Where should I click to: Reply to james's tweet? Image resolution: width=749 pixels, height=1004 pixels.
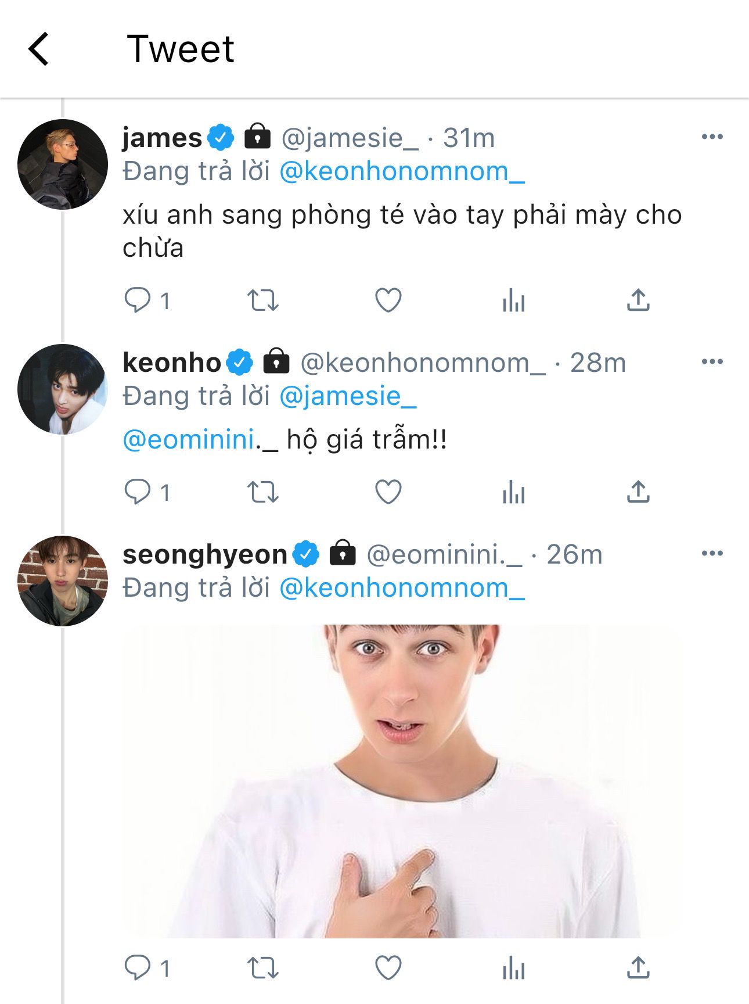tap(138, 300)
